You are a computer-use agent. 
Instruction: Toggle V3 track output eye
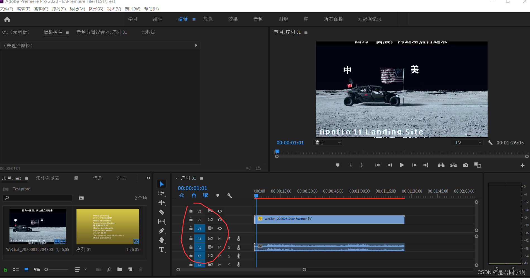(220, 211)
